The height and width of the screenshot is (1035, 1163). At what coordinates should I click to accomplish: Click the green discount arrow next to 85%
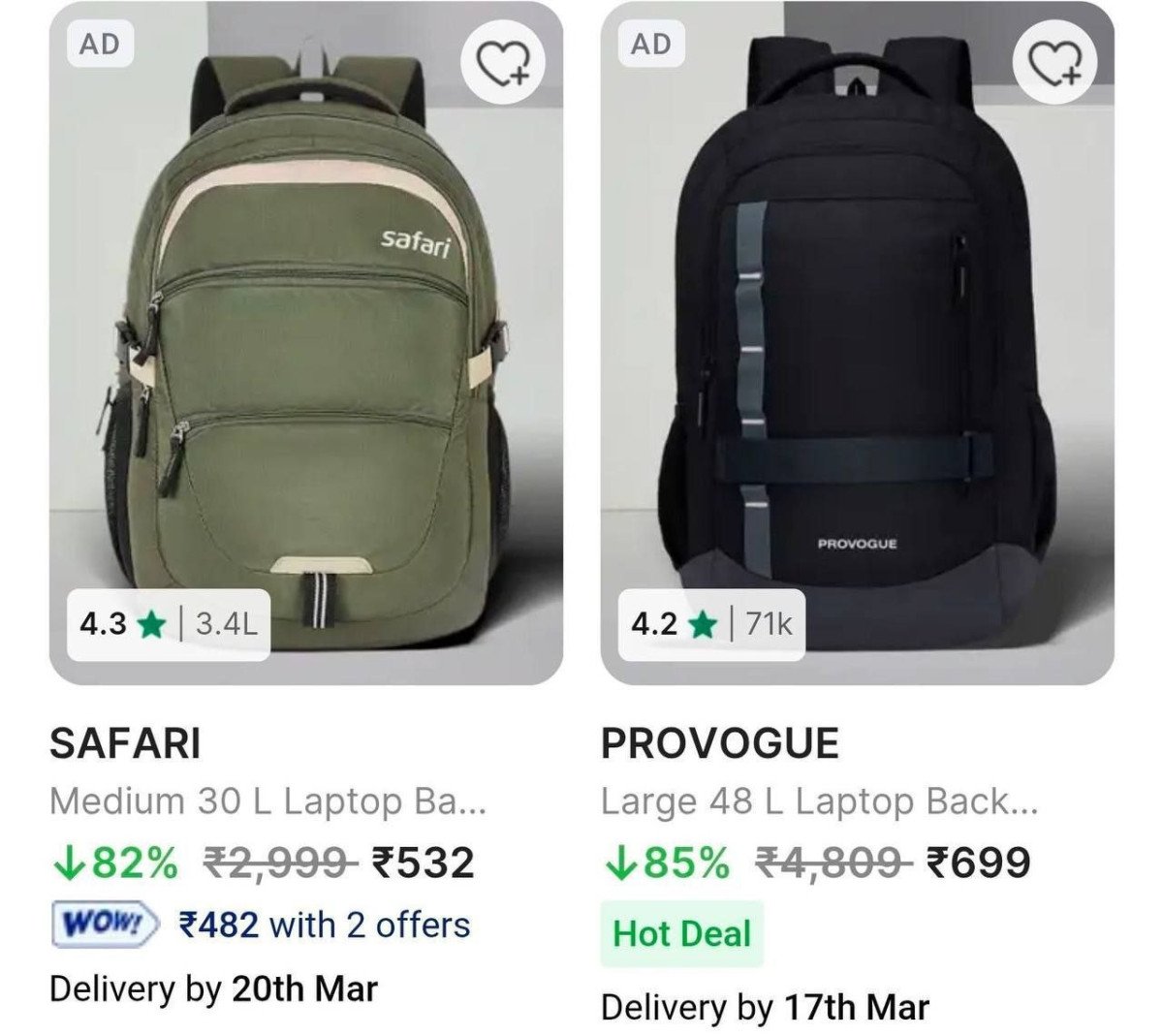tap(621, 861)
